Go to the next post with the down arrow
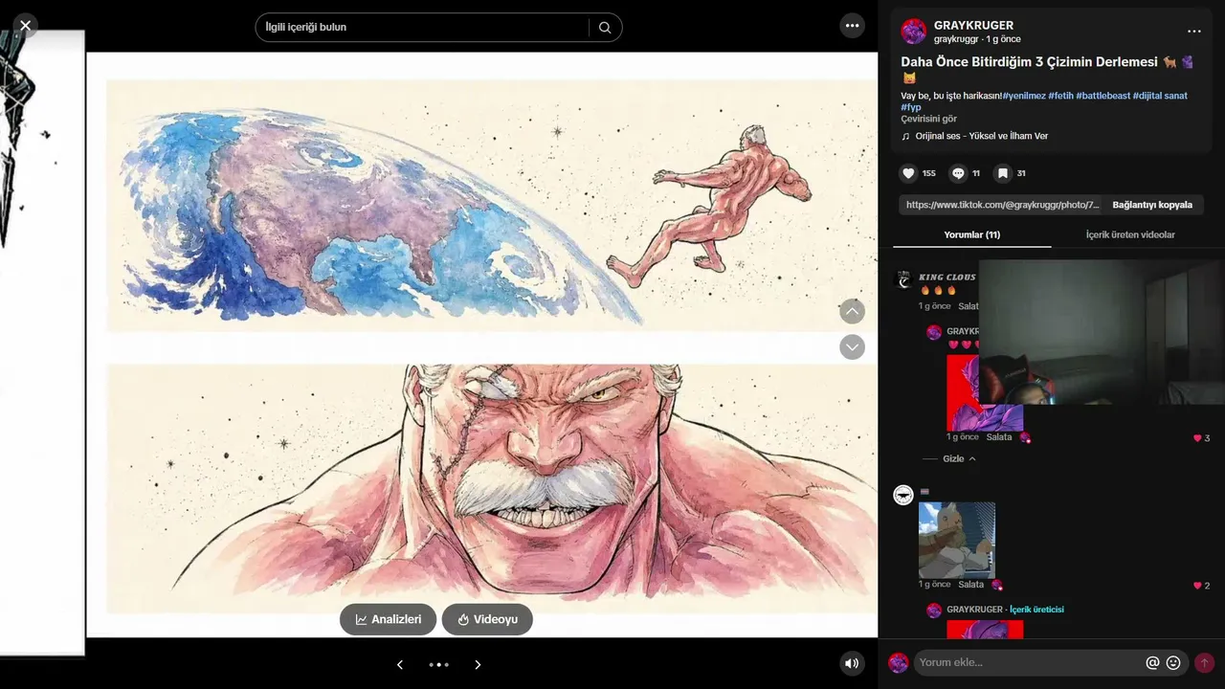 pyautogui.click(x=852, y=346)
